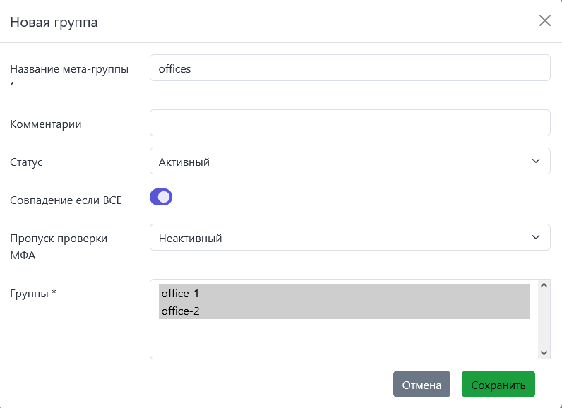Image resolution: width=562 pixels, height=408 pixels.
Task: Save the group with Сохранить
Action: pos(498,385)
